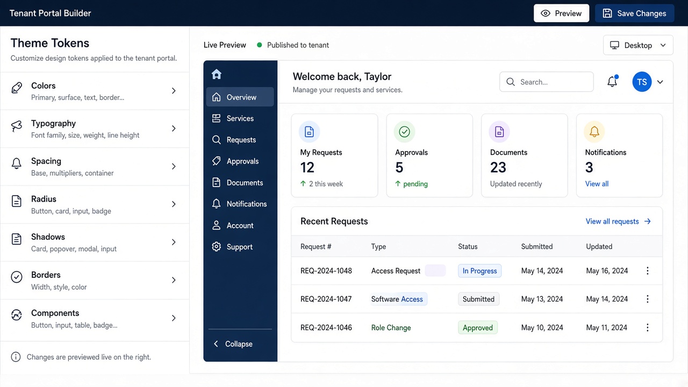Open the user account menu chevron
This screenshot has width=688, height=387.
click(660, 82)
